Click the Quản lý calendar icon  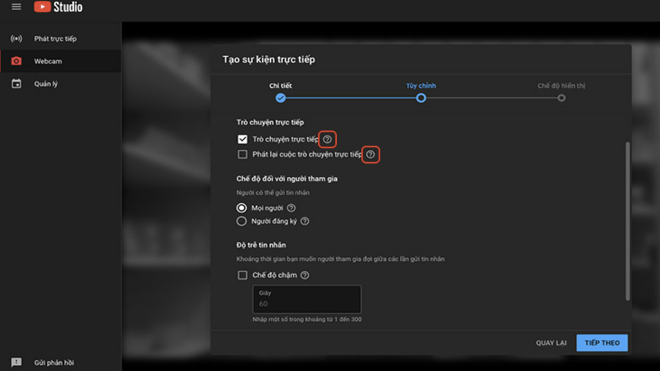point(16,84)
